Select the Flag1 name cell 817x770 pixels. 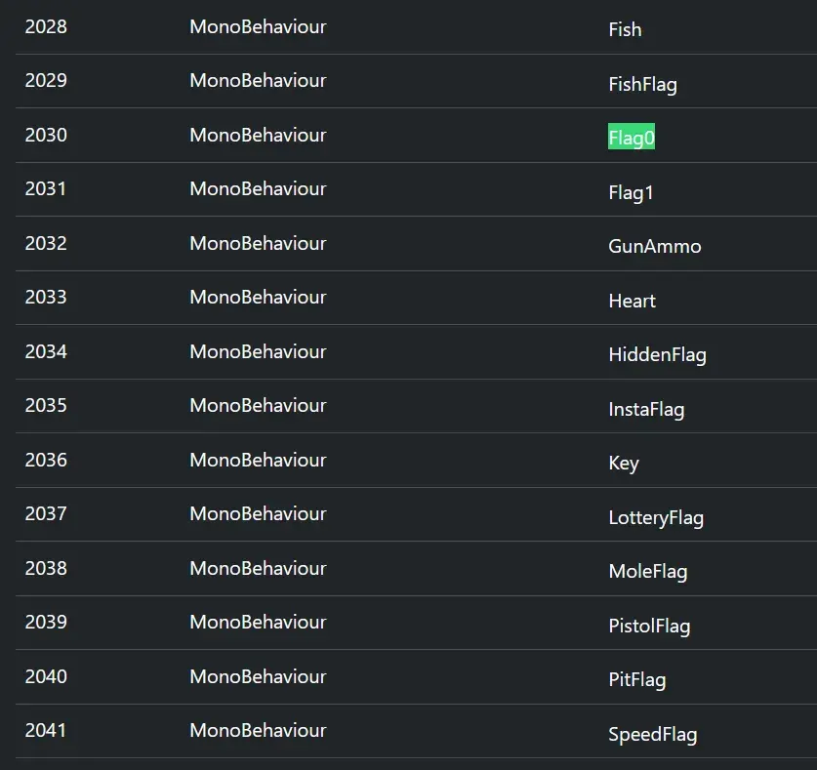point(631,192)
